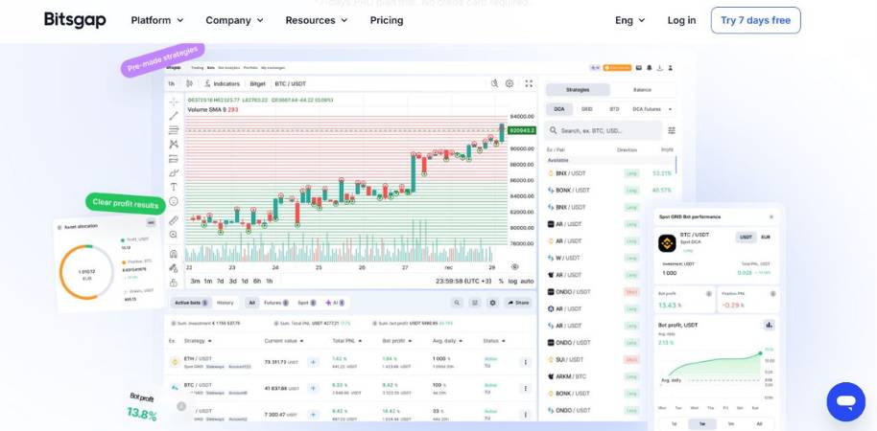Click the Log in link
877x431 pixels.
tap(681, 20)
